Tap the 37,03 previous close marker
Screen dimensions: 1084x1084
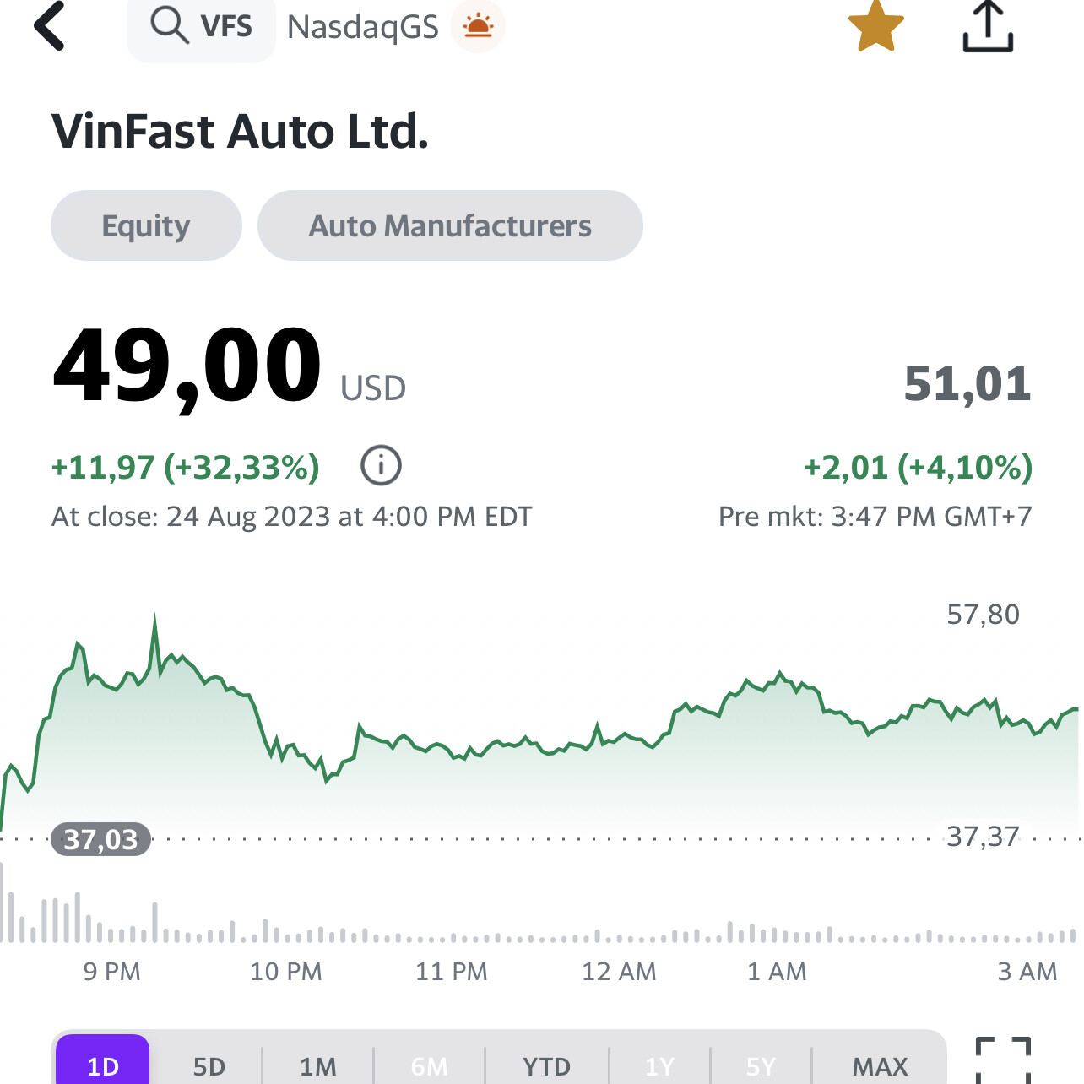pos(101,839)
